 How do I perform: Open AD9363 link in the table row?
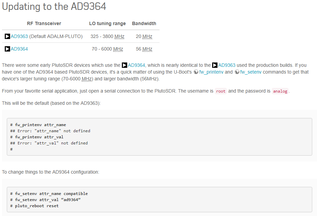[x=19, y=36]
